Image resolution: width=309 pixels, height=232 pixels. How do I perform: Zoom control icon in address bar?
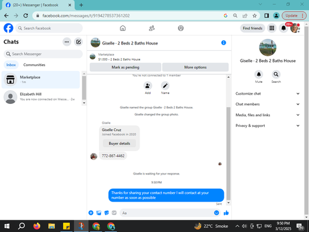click(235, 15)
